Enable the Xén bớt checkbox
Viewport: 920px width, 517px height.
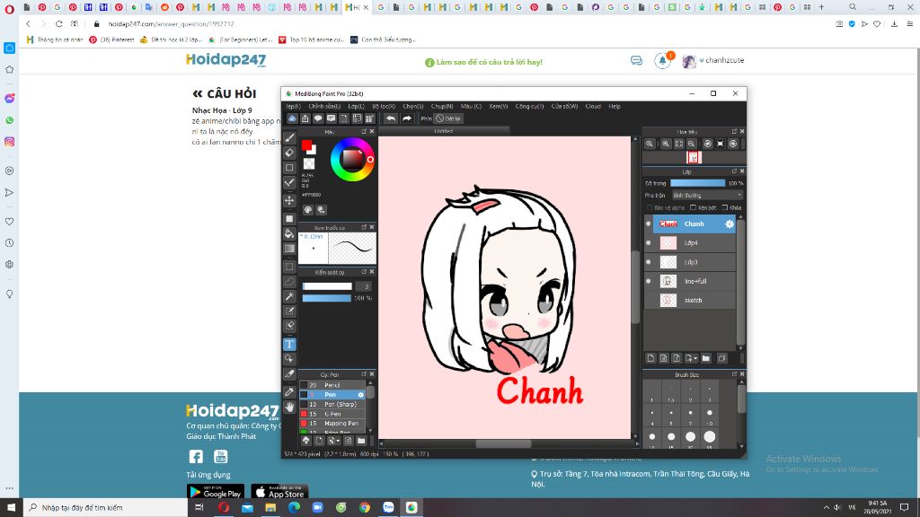693,207
